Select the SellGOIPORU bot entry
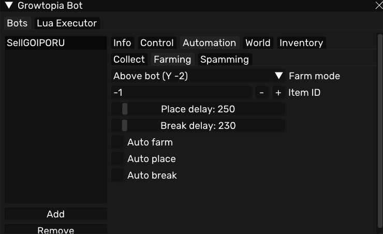Viewport: 383px width, 234px height. pos(55,43)
